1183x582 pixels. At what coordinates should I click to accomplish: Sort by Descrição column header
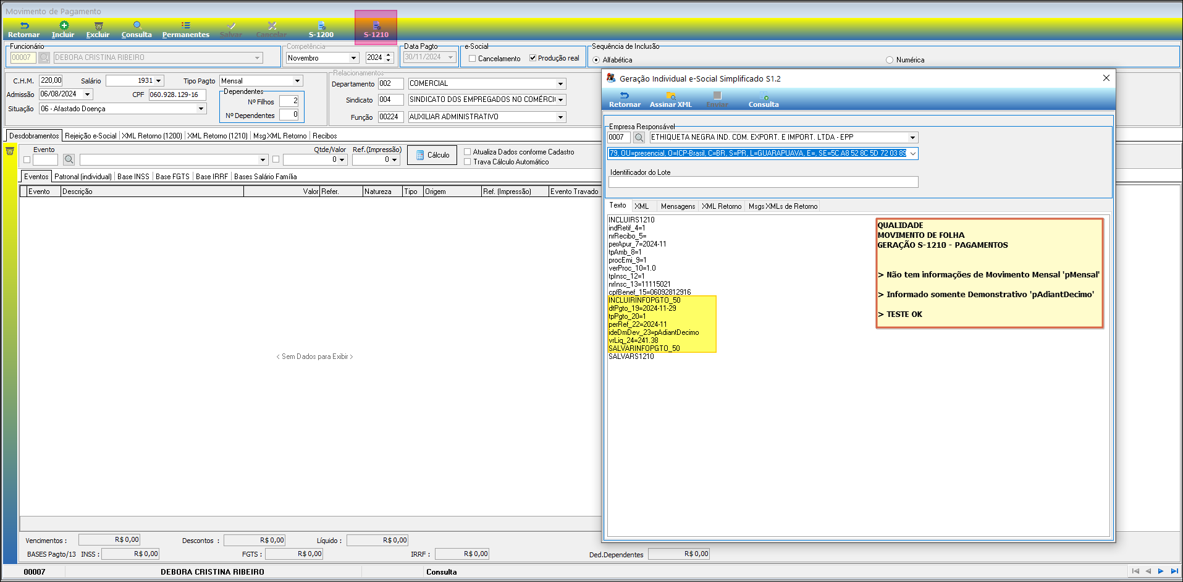tap(152, 192)
